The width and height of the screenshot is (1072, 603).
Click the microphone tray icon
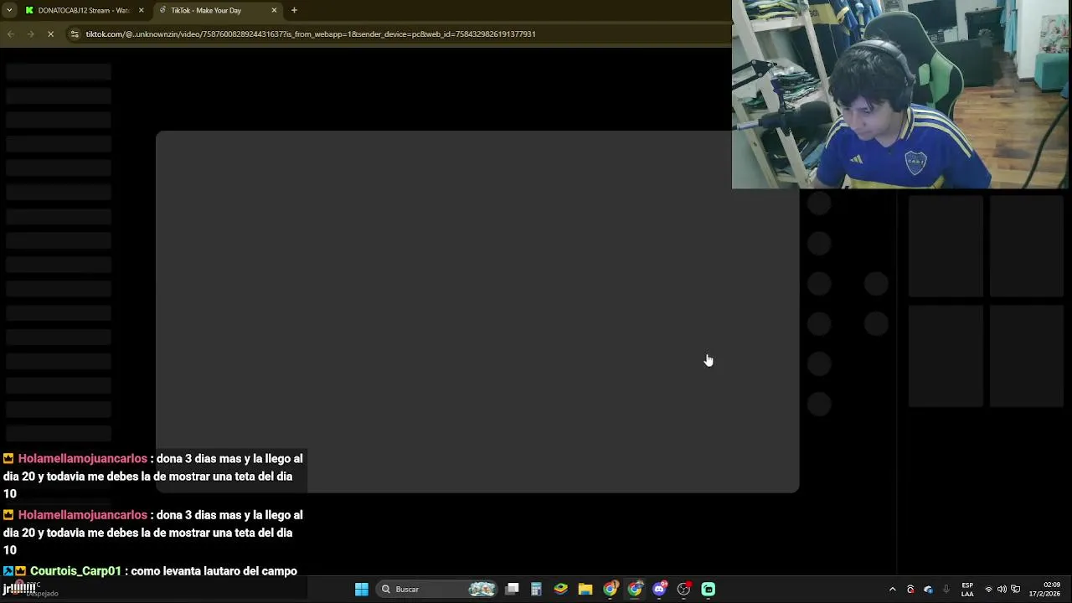[x=946, y=589]
